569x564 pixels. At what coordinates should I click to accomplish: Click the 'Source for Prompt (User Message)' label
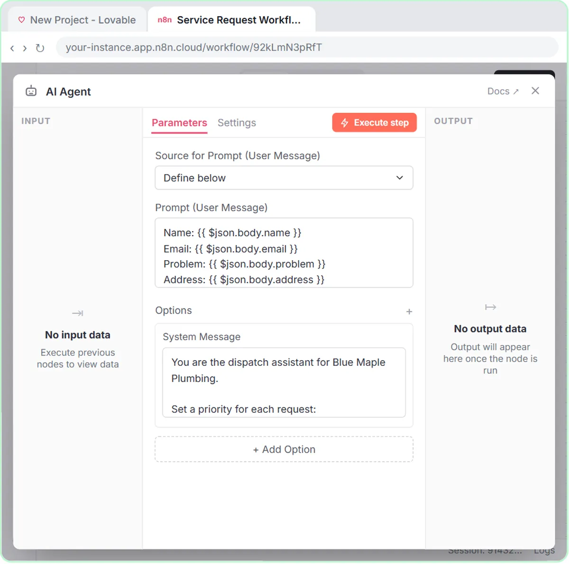click(238, 155)
